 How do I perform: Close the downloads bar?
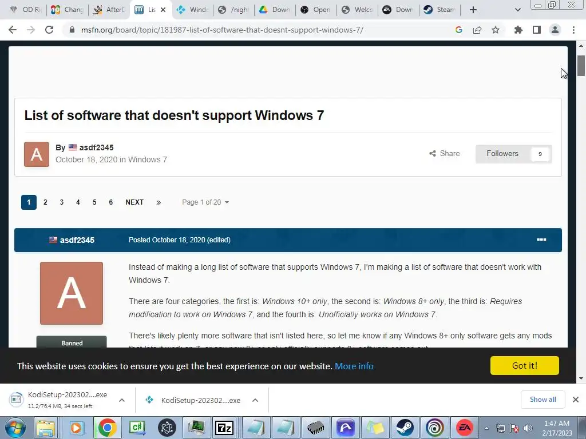click(x=576, y=400)
